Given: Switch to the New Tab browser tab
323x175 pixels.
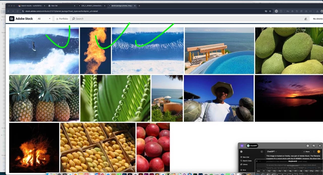Looking at the screenshot, I should pos(62,6).
